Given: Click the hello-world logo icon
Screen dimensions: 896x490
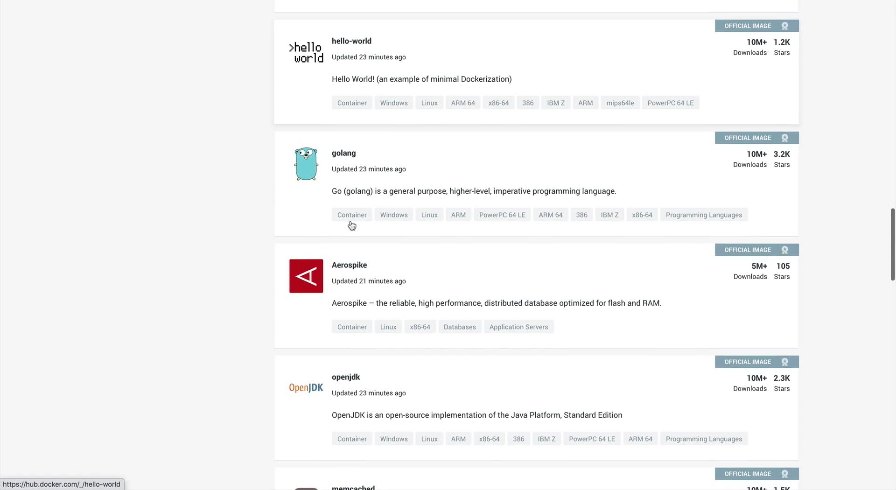Looking at the screenshot, I should click(306, 52).
